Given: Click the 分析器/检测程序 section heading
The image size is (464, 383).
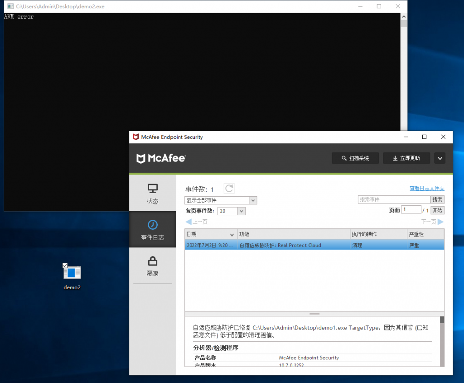Looking at the screenshot, I should pos(216,348).
